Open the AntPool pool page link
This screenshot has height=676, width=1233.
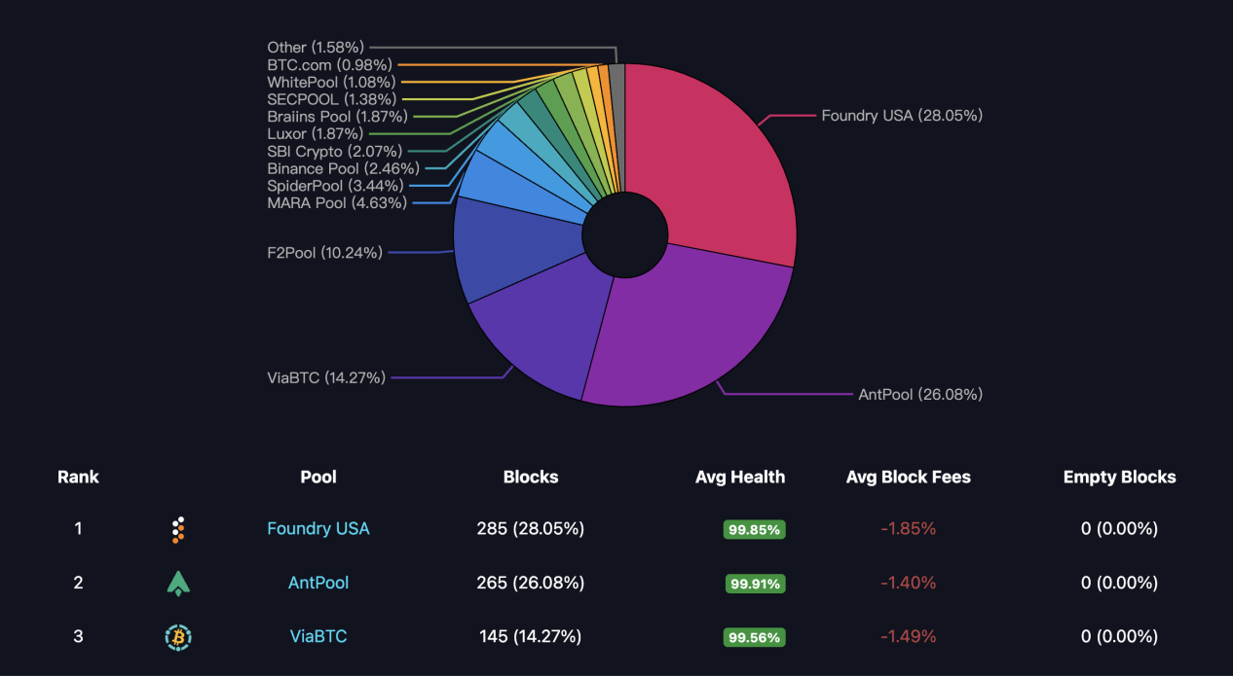click(x=318, y=583)
